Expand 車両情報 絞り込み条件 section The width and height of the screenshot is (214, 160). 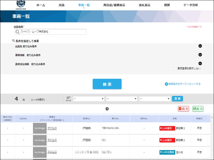tap(200, 55)
